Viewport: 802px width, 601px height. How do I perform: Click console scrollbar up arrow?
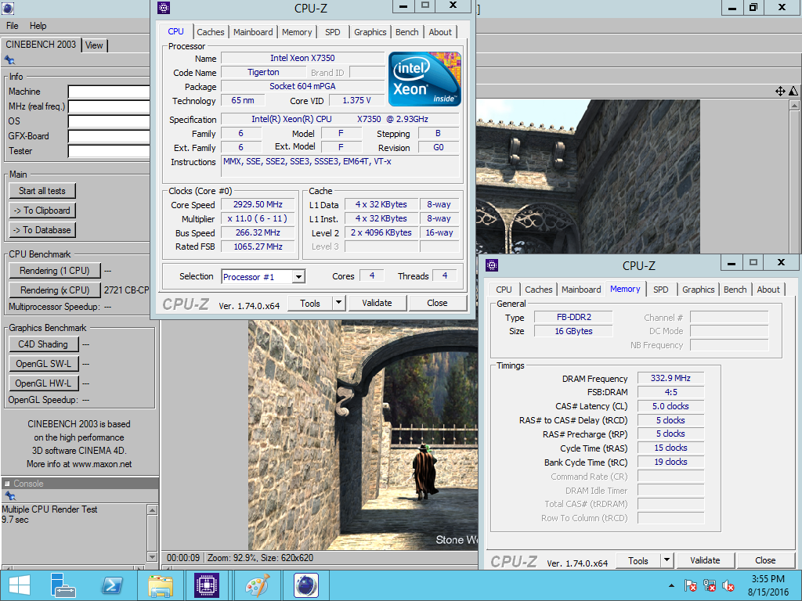[x=152, y=509]
